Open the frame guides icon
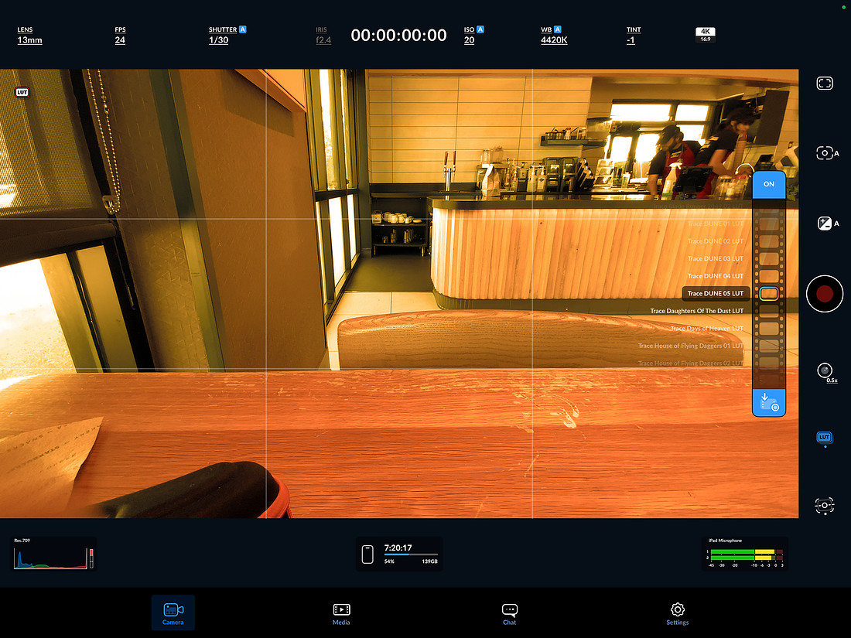The height and width of the screenshot is (638, 851). coord(825,83)
